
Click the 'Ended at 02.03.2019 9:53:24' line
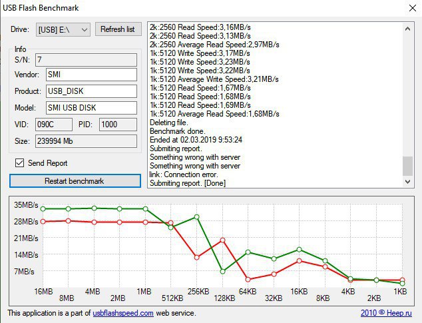click(196, 140)
